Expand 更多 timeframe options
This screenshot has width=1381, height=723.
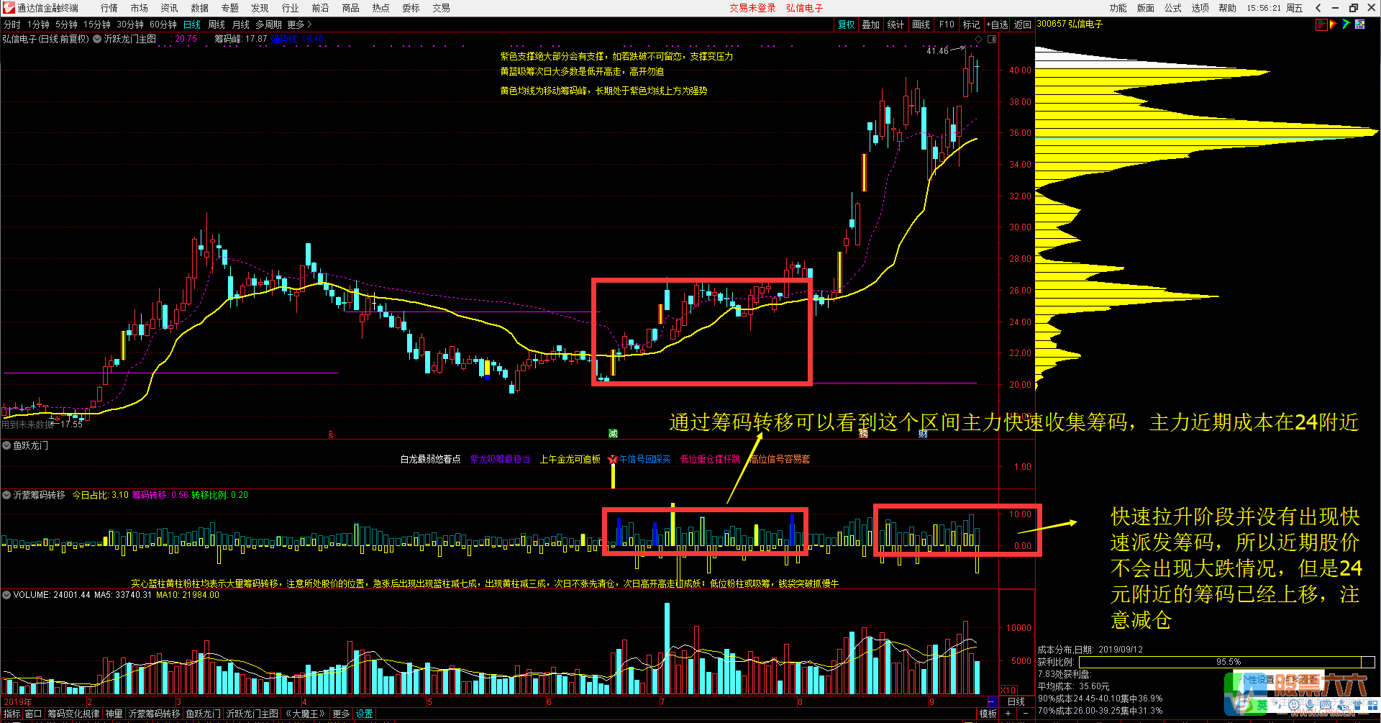pyautogui.click(x=299, y=24)
